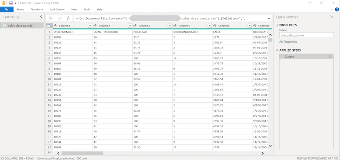Image resolution: width=340 pixels, height=160 pixels.
Task: Select cell with value 2765.9
Action: 232,42
